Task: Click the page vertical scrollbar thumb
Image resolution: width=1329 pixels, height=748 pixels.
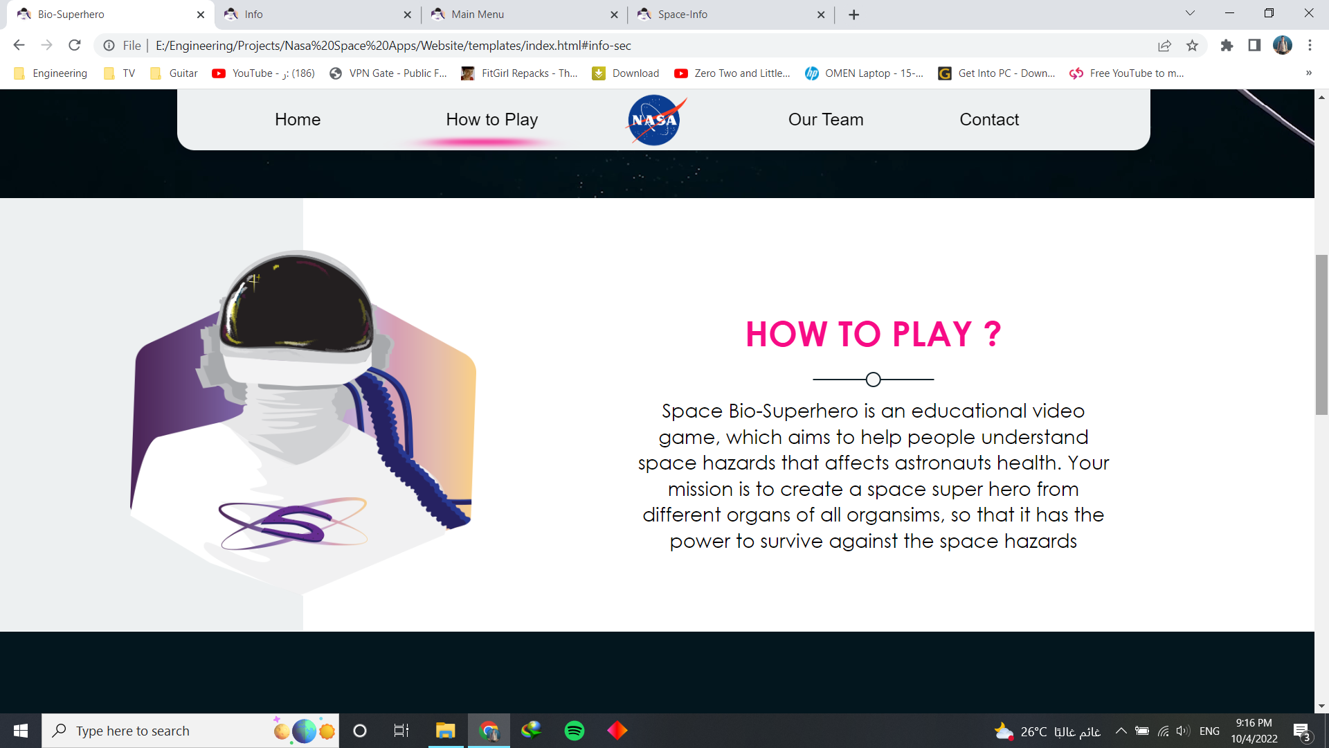Action: [x=1321, y=335]
